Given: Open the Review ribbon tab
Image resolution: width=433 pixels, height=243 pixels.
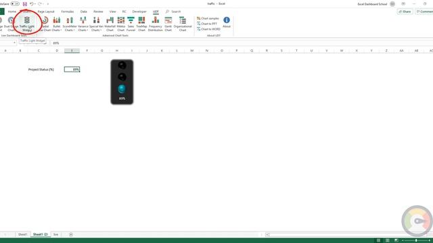Looking at the screenshot, I should pyautogui.click(x=98, y=11).
